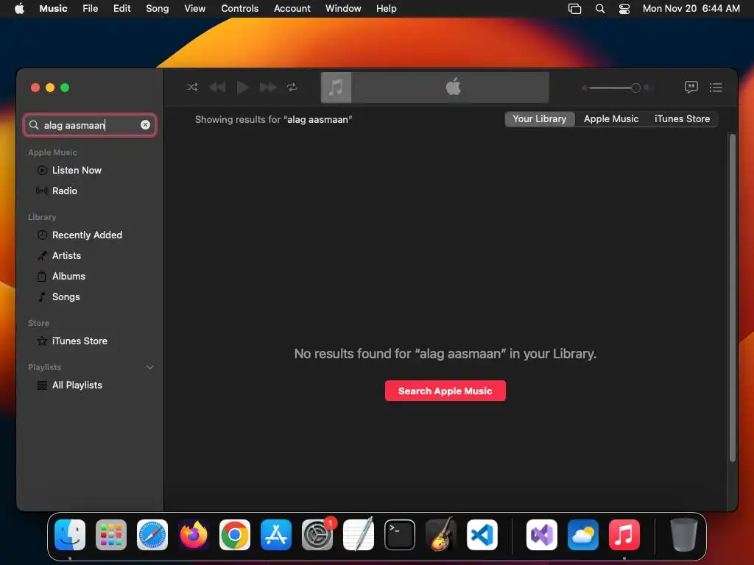The height and width of the screenshot is (565, 754).
Task: Open System Settings from the Dock
Action: coord(317,535)
